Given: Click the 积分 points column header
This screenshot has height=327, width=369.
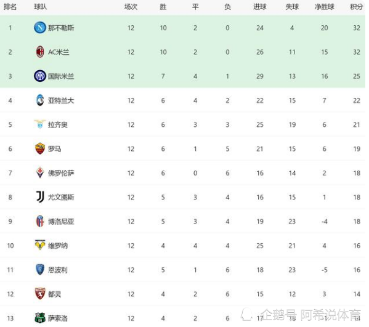Looking at the screenshot, I should pos(357,7).
